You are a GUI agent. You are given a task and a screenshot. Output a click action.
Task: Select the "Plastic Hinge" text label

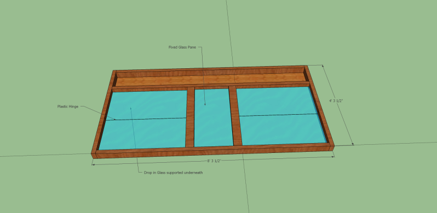pos(68,106)
